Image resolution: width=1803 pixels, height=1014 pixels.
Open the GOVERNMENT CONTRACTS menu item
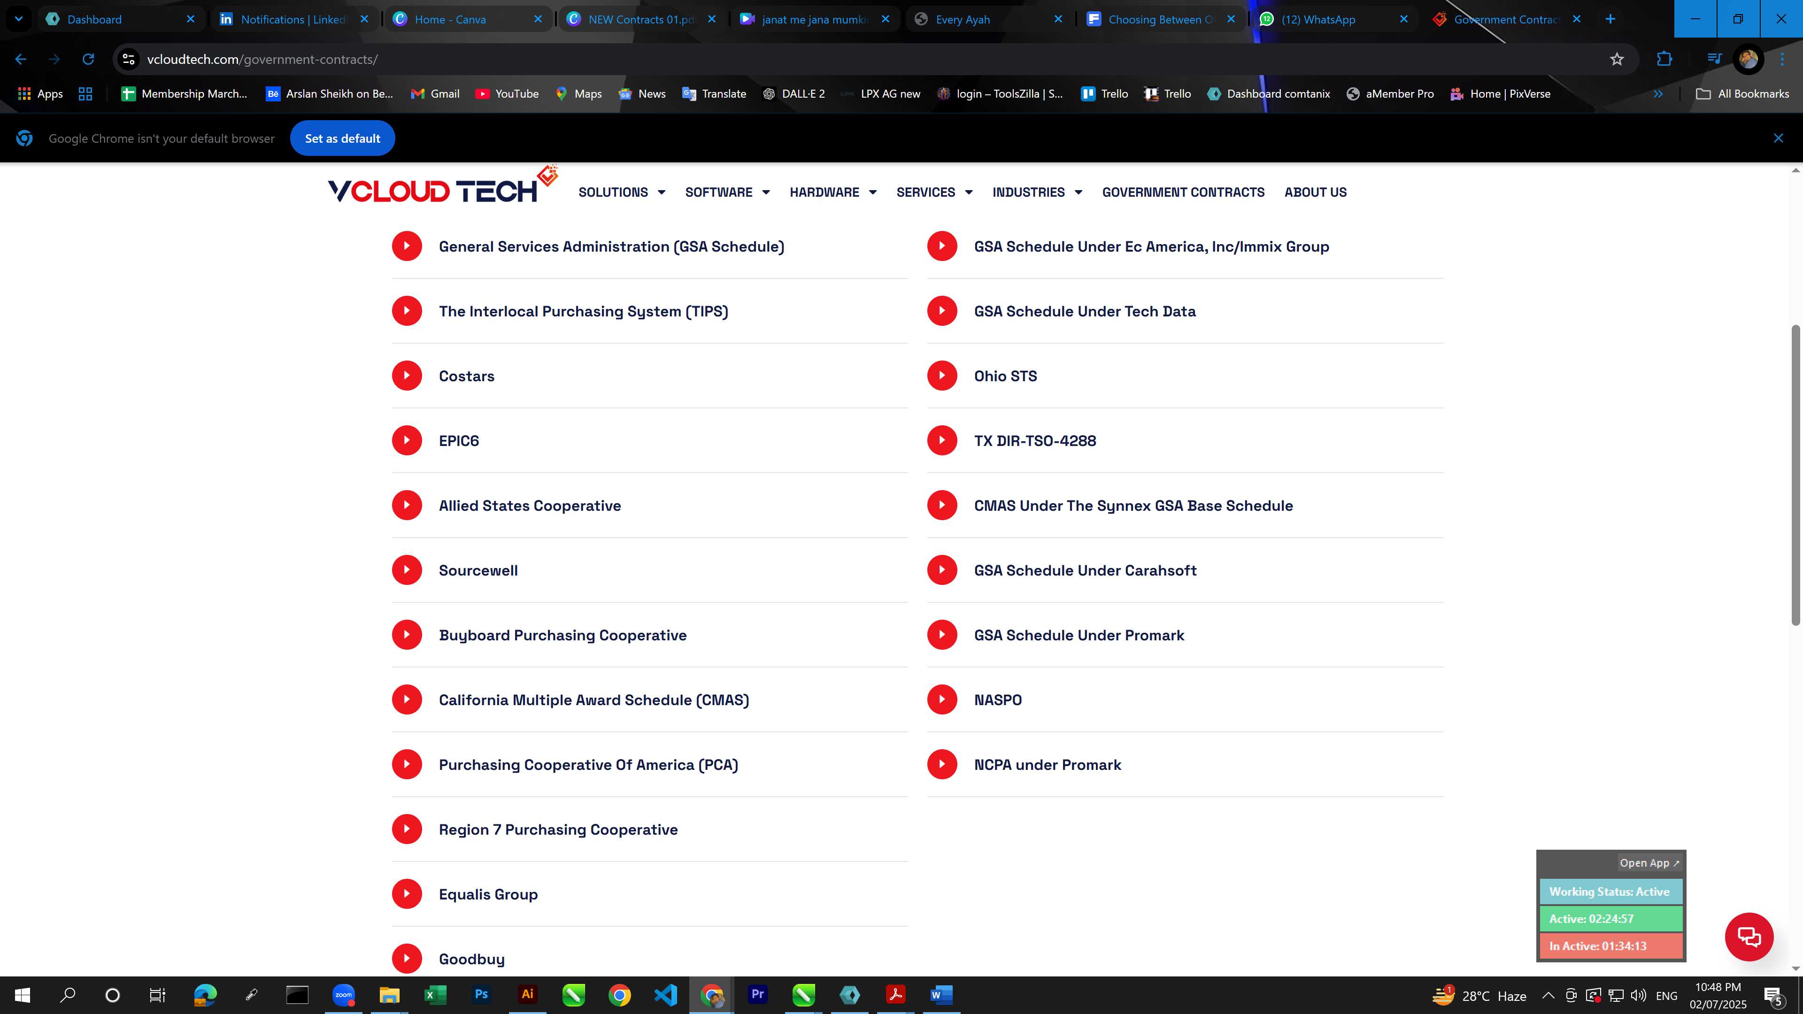1183,192
